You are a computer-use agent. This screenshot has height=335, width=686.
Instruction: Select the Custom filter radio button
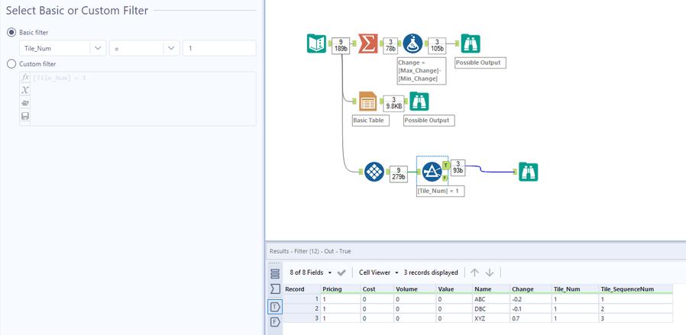(11, 64)
